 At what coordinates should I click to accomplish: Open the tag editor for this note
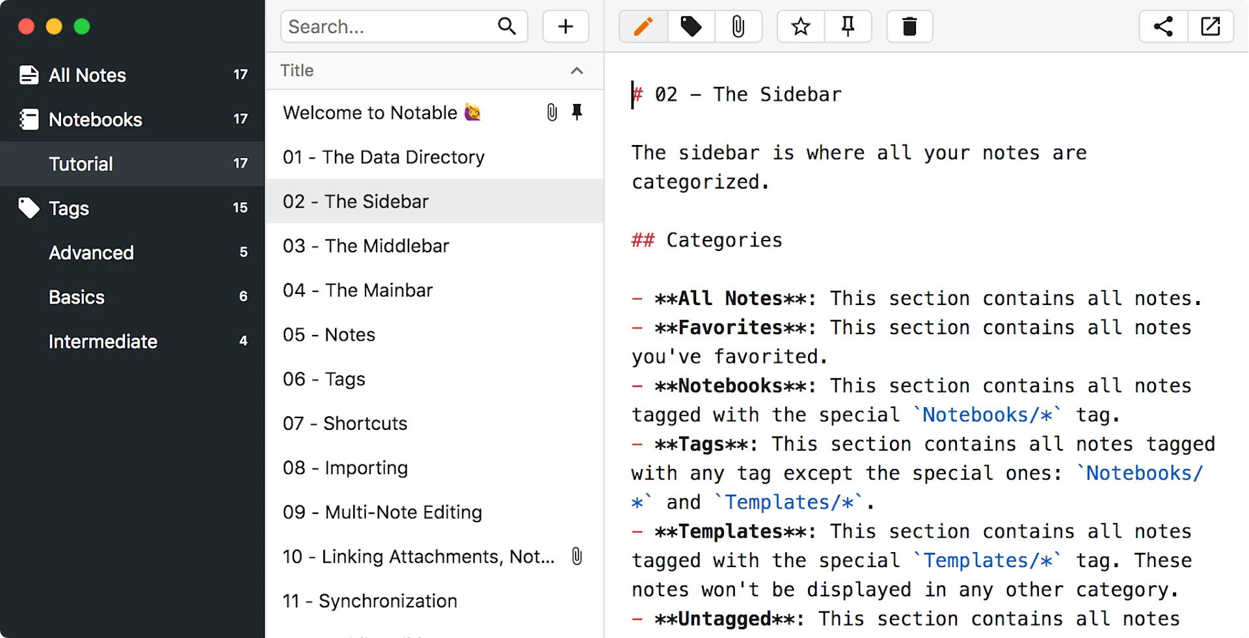(690, 27)
